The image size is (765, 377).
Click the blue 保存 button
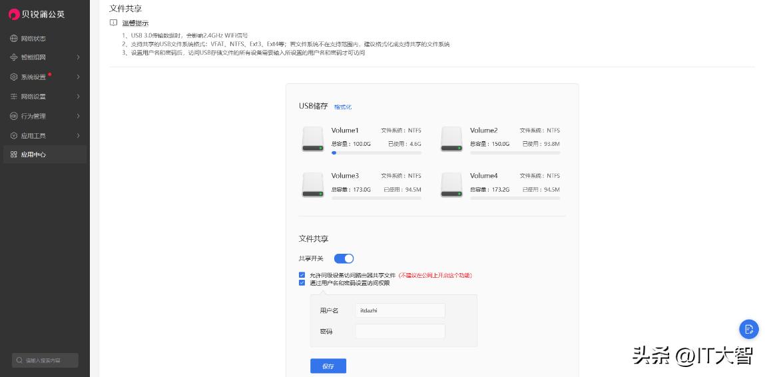[x=328, y=366]
